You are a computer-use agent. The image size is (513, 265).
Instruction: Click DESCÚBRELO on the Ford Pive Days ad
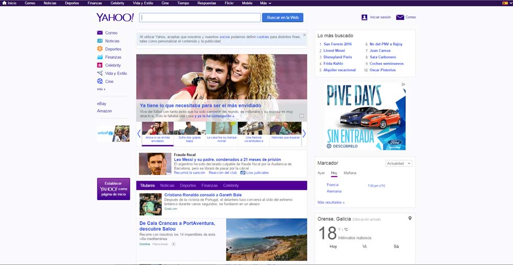[x=342, y=146]
